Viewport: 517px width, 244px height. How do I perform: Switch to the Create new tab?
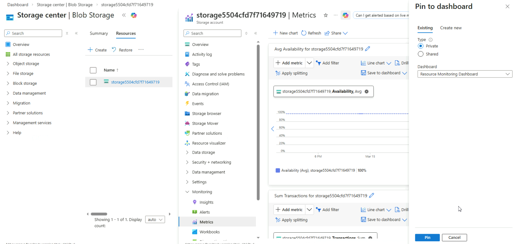point(451,28)
